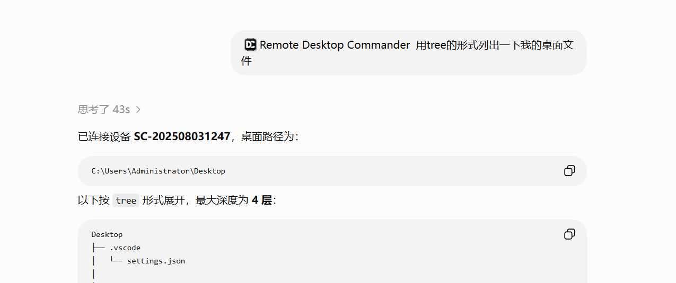The height and width of the screenshot is (283, 676).
Task: Click the empty tree branch line below settings.json
Action: point(94,274)
